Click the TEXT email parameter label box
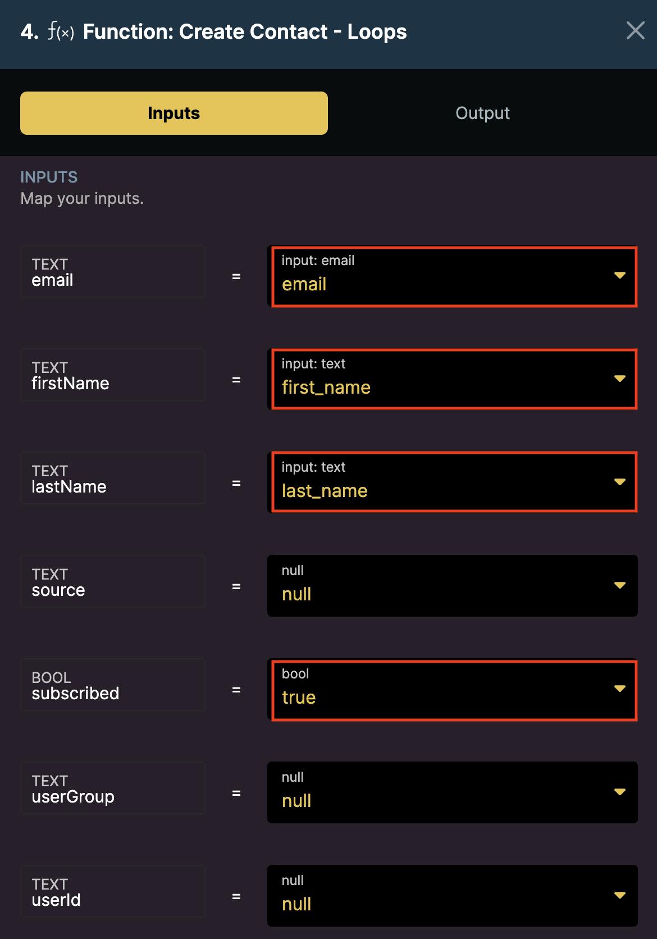 [113, 272]
